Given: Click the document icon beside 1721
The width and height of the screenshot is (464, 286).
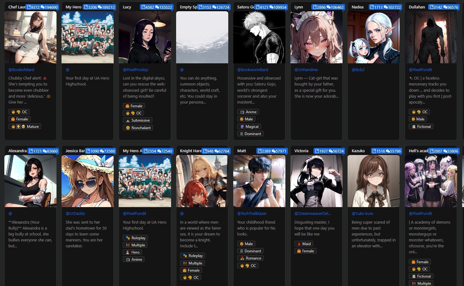Looking at the screenshot, I should [x=31, y=151].
